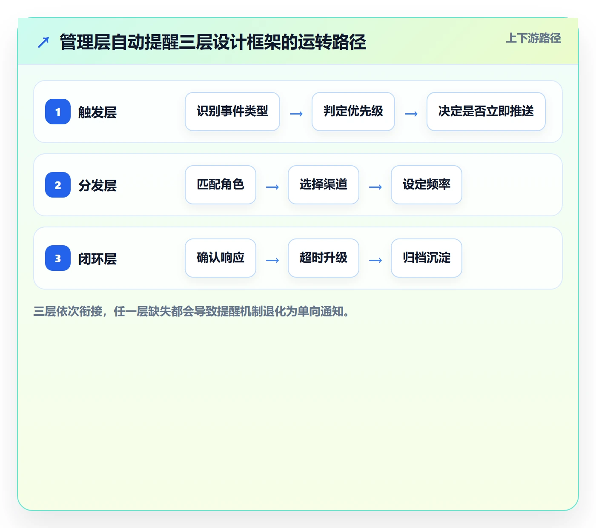Click the arrow between 识别事件类型 and 判定优先级
The height and width of the screenshot is (528, 596).
point(296,114)
